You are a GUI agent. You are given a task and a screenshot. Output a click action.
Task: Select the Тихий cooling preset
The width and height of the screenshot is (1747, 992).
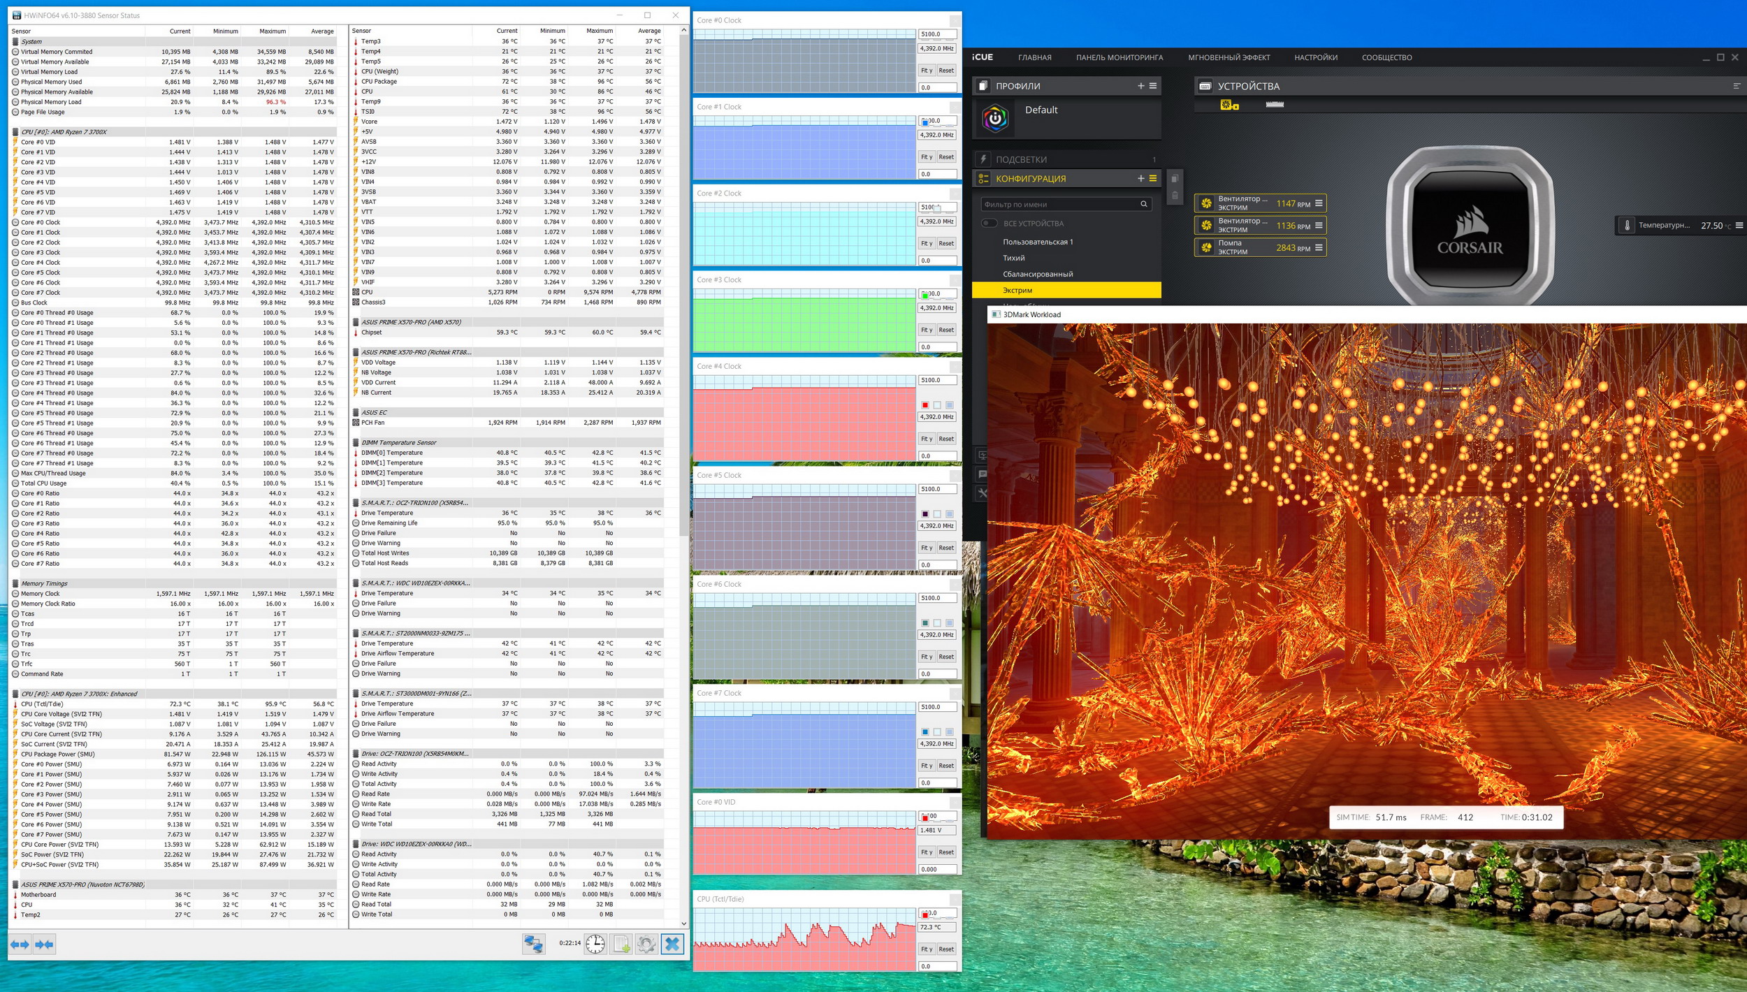[x=1013, y=258]
